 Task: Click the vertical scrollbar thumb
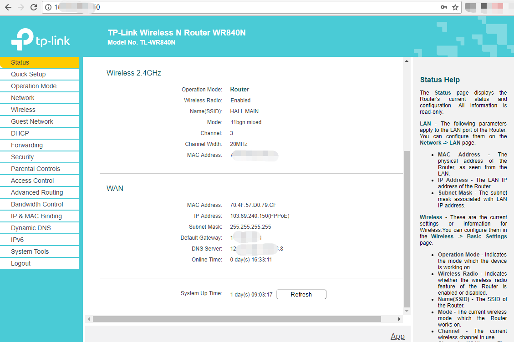407,229
